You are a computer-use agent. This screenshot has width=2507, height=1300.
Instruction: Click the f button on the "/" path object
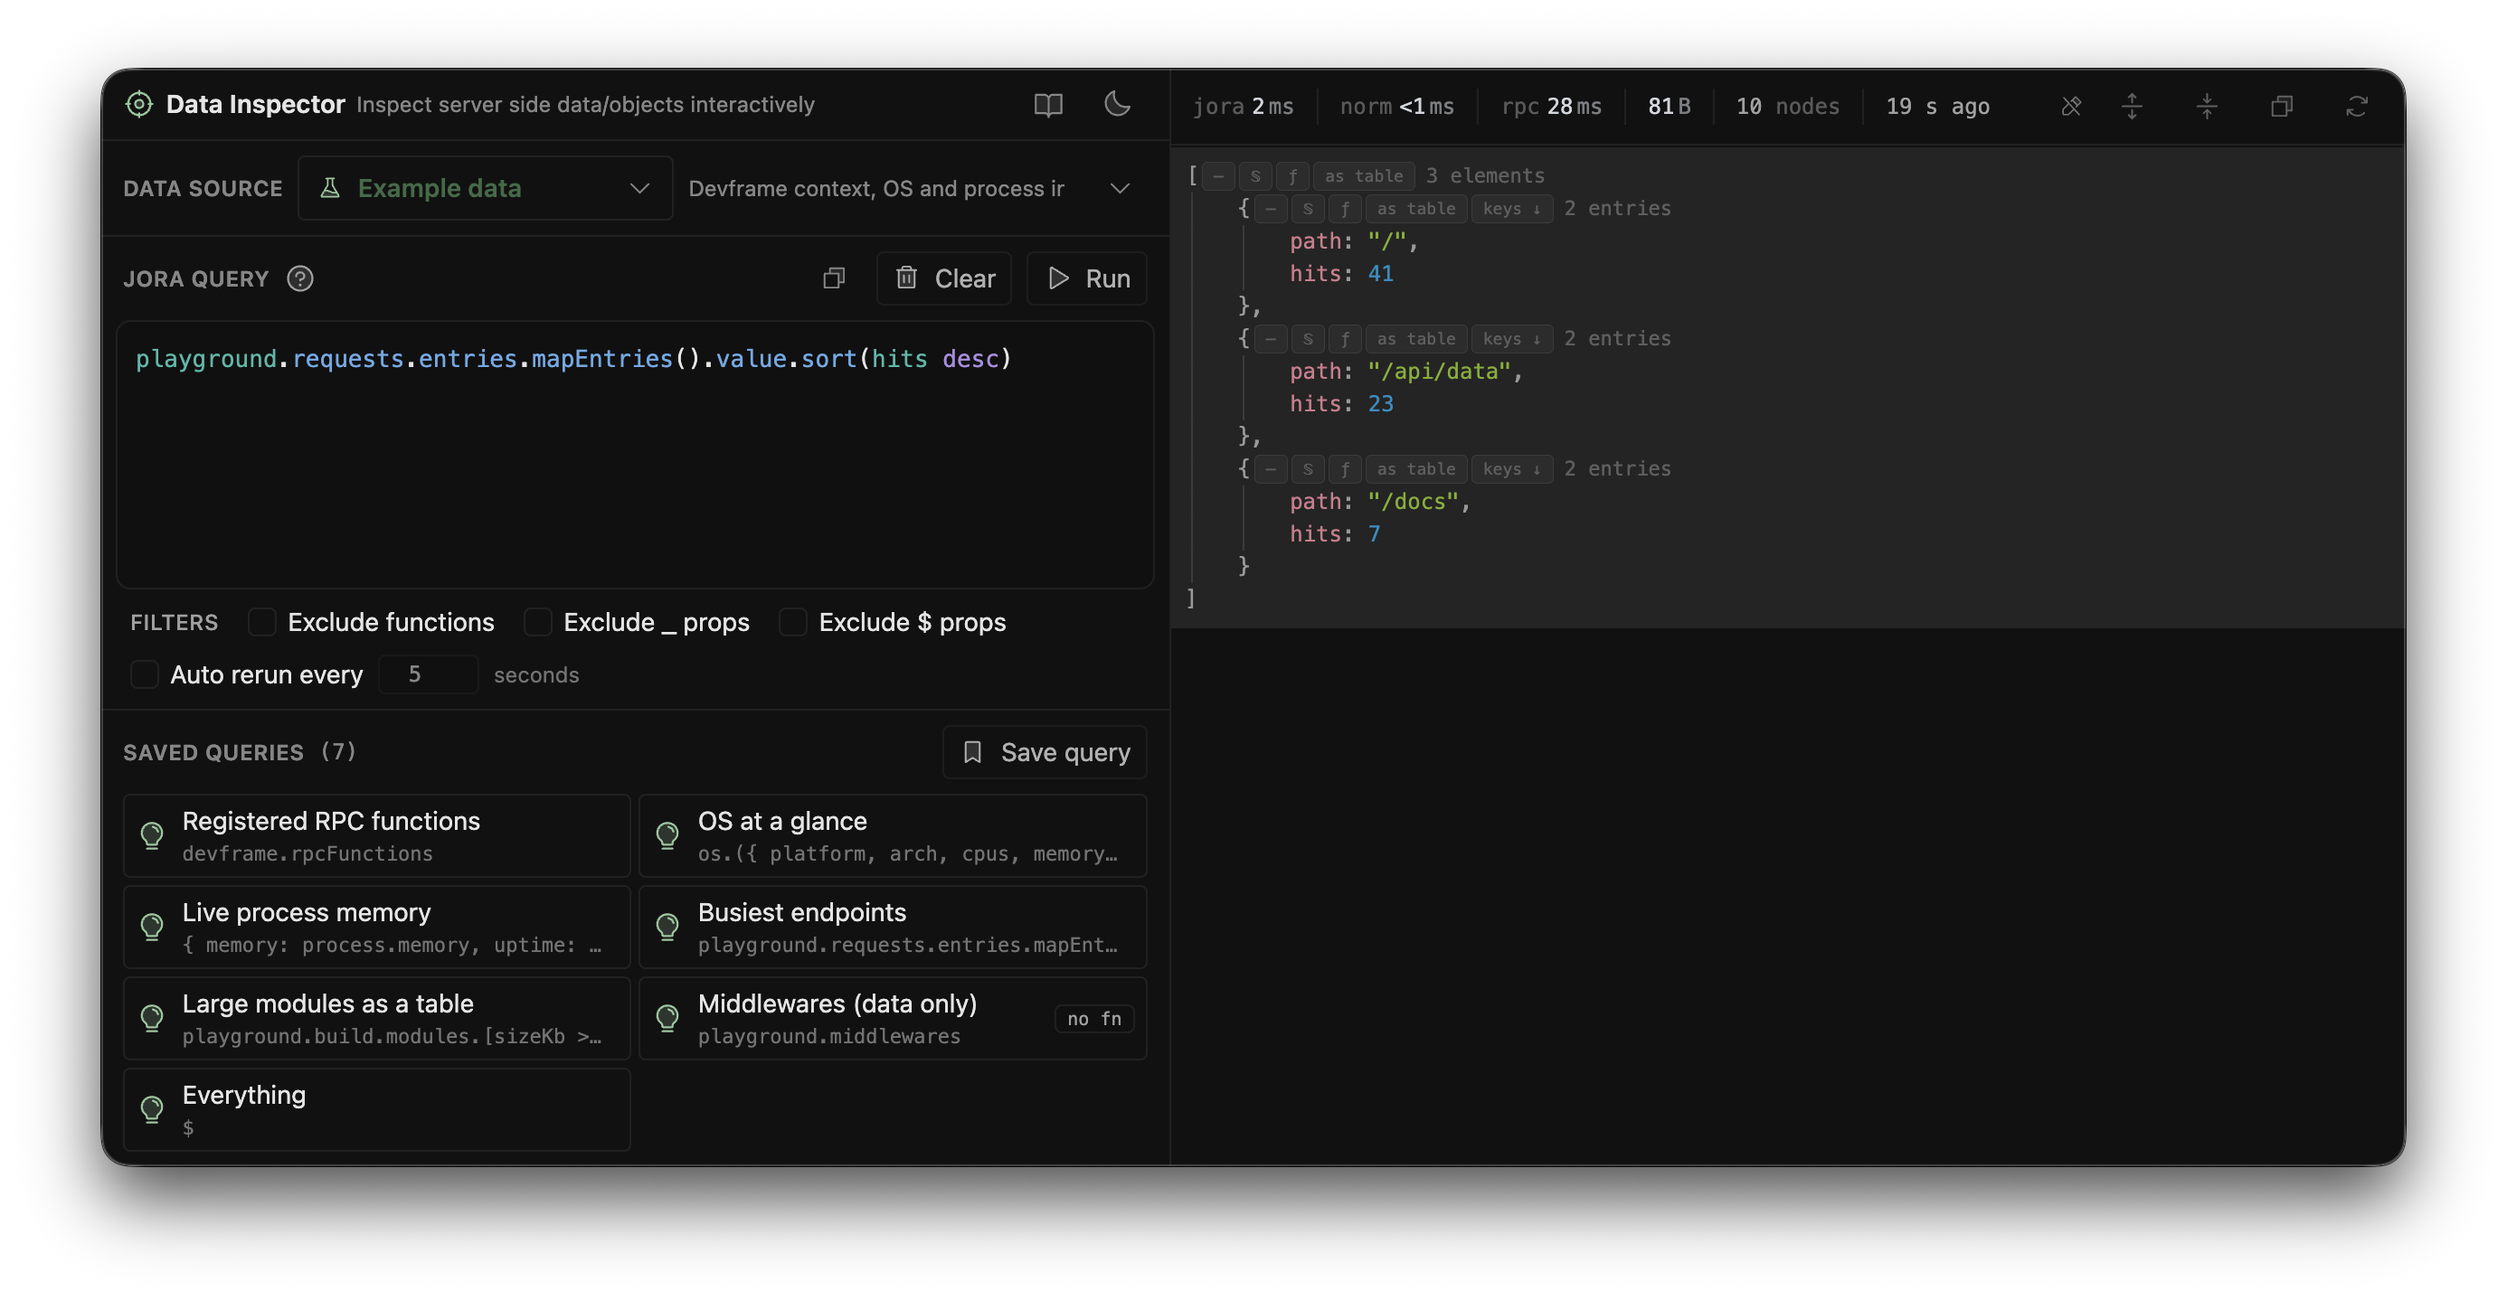pyautogui.click(x=1345, y=209)
